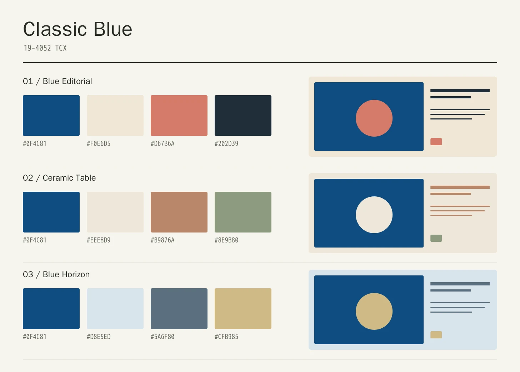The image size is (520, 372).
Task: Click the "#8E9B80" hex label
Action: click(x=226, y=240)
